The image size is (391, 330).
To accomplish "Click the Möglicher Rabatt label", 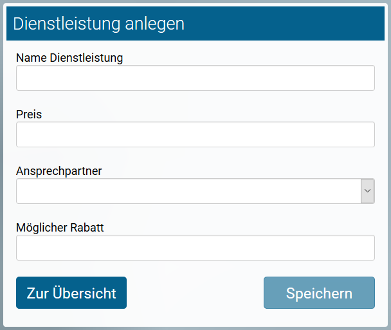I will click(60, 228).
